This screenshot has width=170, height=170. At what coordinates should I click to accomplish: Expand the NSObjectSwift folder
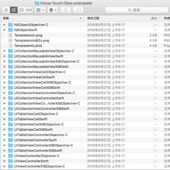click(4, 30)
